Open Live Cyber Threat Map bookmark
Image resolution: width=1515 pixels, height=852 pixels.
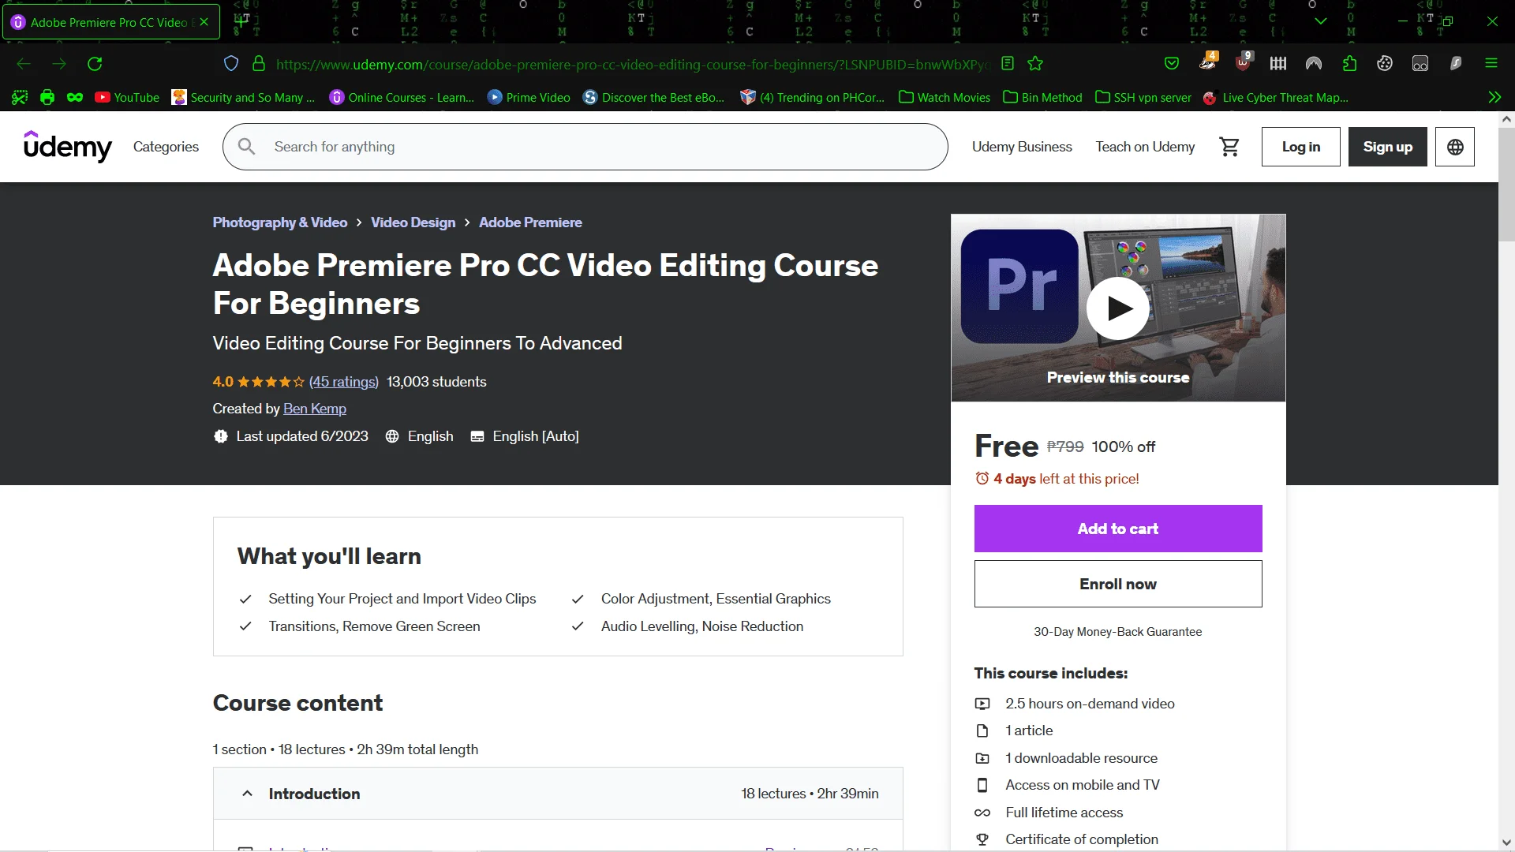point(1276,98)
